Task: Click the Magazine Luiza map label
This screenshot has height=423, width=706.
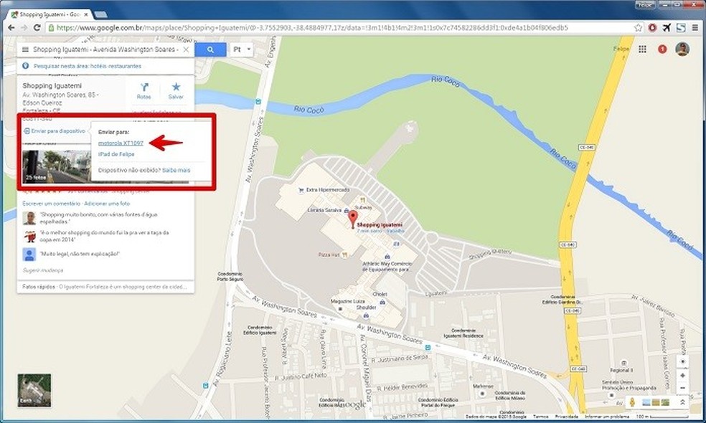Action: (347, 301)
